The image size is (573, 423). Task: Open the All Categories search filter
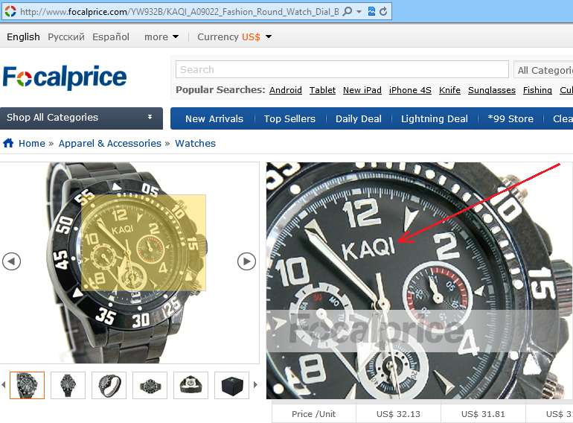543,70
